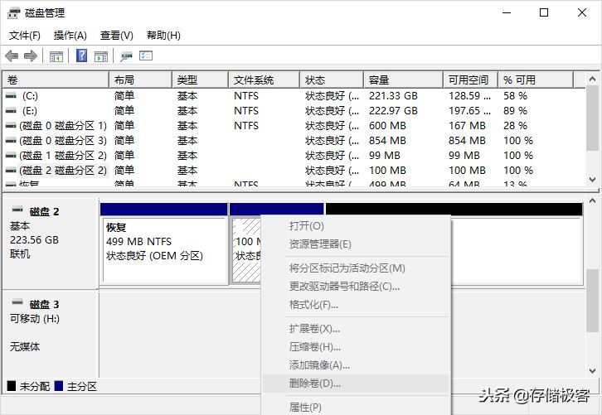This screenshot has width=602, height=415.
Task: Click drive icon beside 磁盘 2 磁盘分区 2
Action: coord(11,170)
